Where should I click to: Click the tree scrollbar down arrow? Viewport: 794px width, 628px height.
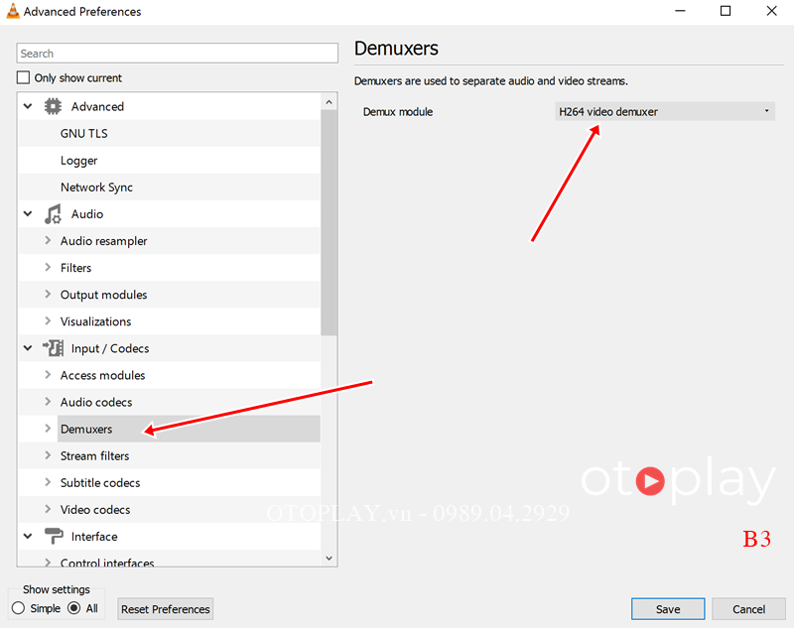(x=330, y=558)
